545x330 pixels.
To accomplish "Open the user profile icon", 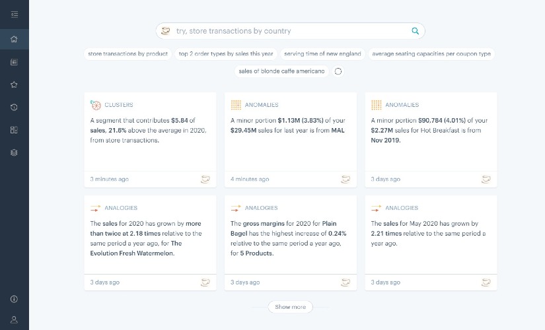I will (14, 319).
